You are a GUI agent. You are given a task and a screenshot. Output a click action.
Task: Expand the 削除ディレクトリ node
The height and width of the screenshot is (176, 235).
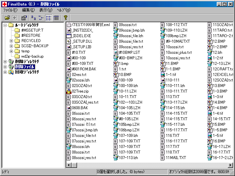pos(5,62)
